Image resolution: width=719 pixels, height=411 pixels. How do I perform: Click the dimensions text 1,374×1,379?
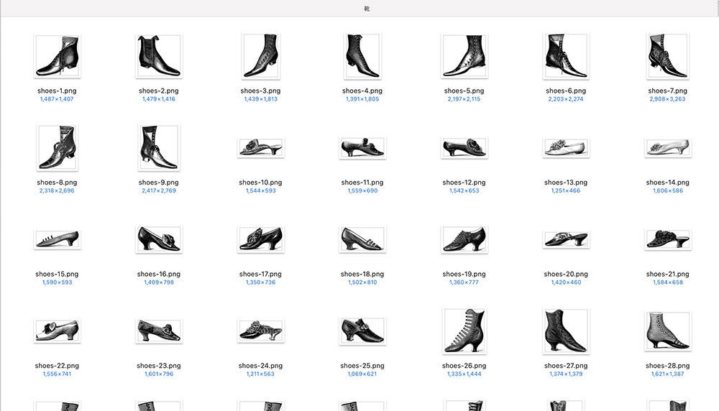[x=566, y=374]
